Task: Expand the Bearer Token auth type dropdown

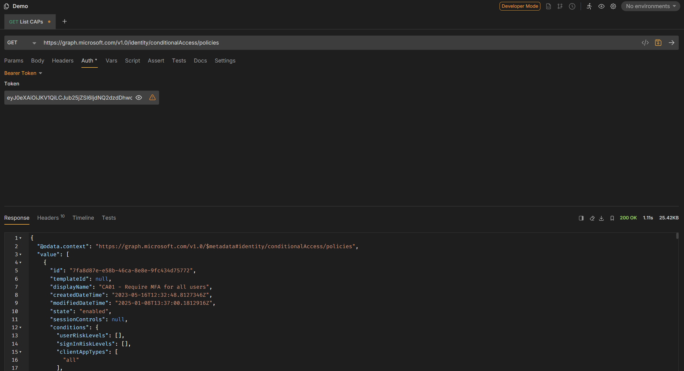Action: coord(23,73)
